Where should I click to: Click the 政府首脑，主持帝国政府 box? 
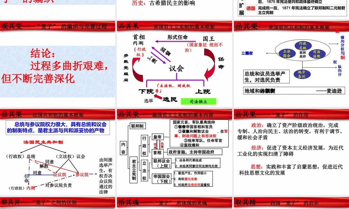195,152
